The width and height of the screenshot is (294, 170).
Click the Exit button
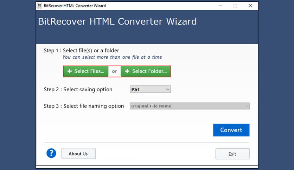coord(232,154)
